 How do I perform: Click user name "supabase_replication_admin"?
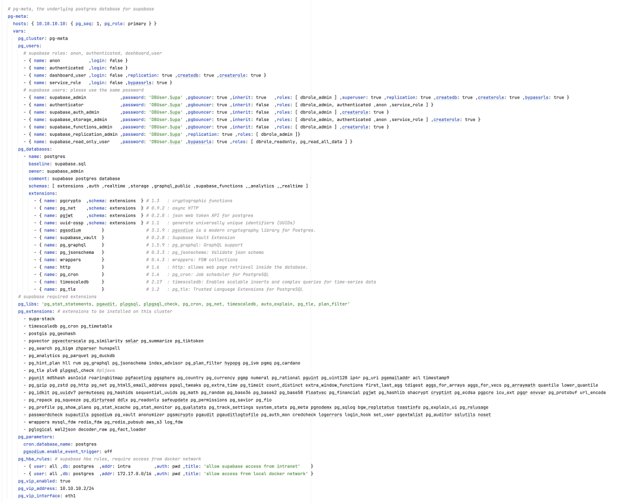tap(84, 135)
